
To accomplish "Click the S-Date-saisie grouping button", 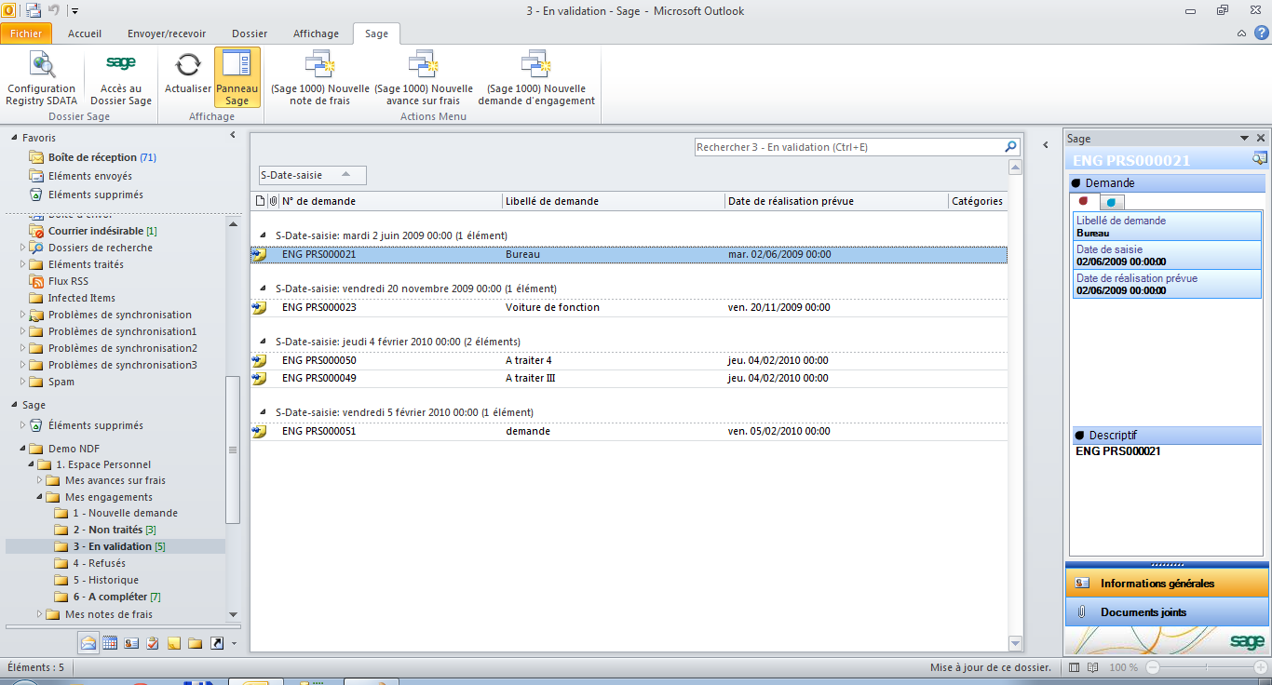I will [313, 175].
